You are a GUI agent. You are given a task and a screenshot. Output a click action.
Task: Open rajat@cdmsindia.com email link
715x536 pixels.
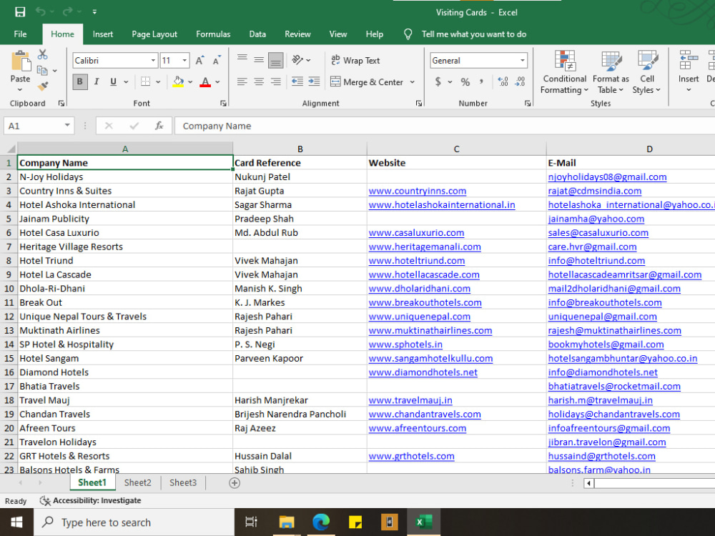(x=595, y=191)
